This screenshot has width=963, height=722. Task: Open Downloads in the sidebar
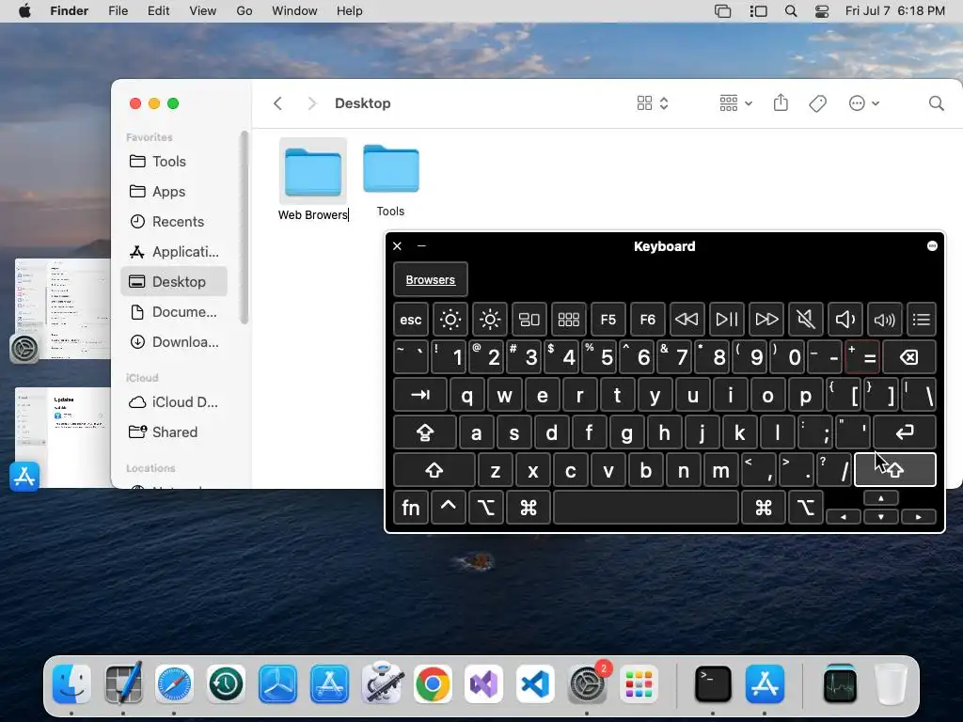(174, 342)
